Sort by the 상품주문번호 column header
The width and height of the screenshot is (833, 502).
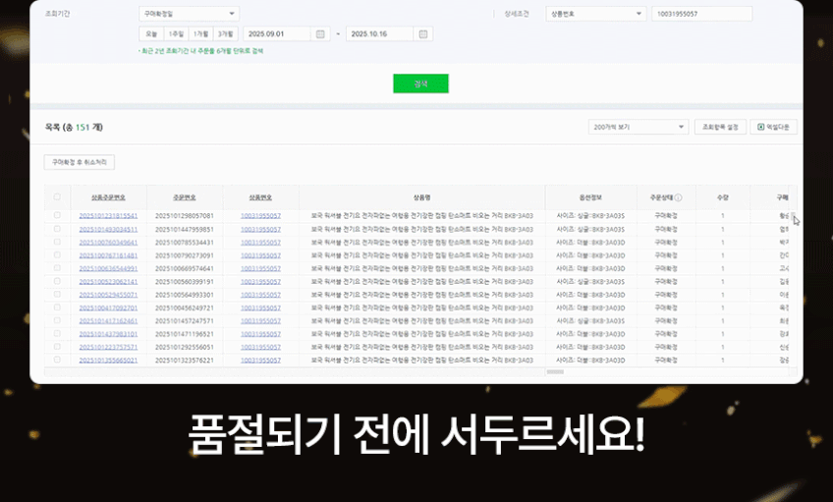(108, 197)
